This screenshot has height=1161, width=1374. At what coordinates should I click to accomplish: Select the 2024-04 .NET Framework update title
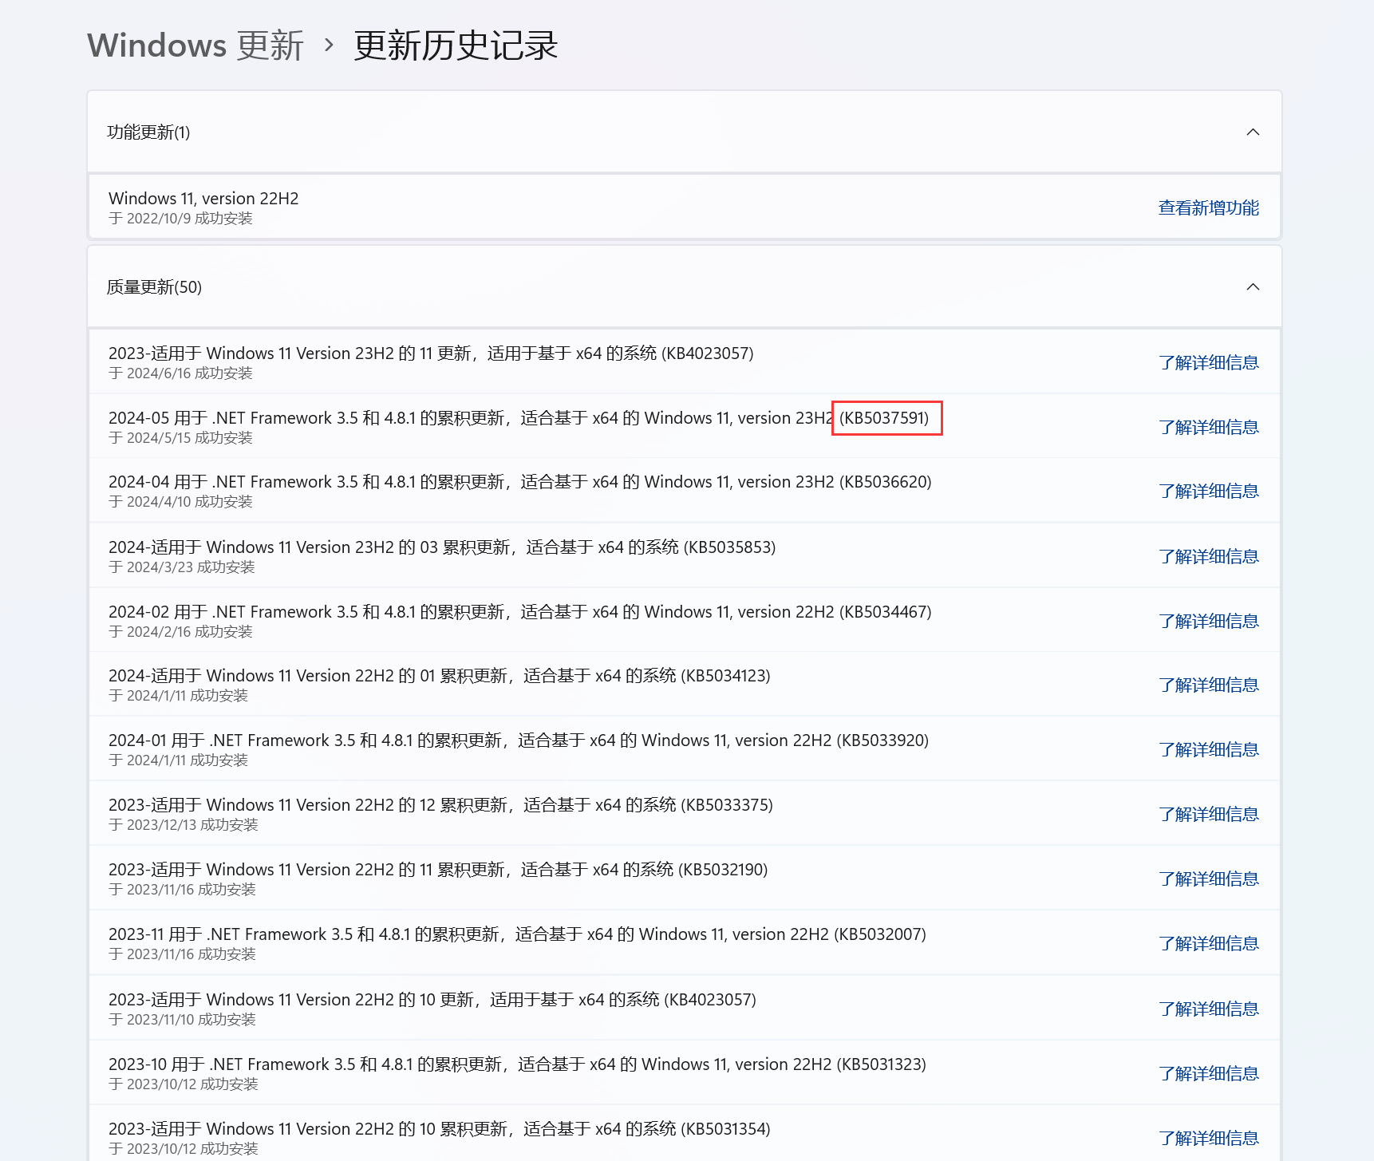click(x=520, y=482)
